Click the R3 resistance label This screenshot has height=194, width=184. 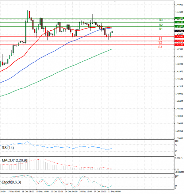pos(161,20)
